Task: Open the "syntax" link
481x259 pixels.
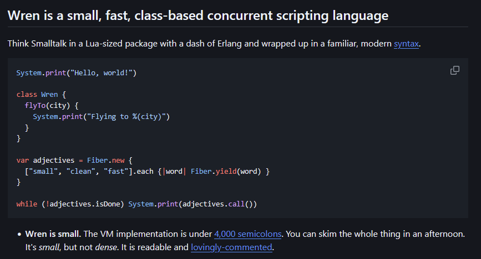Action: point(406,44)
